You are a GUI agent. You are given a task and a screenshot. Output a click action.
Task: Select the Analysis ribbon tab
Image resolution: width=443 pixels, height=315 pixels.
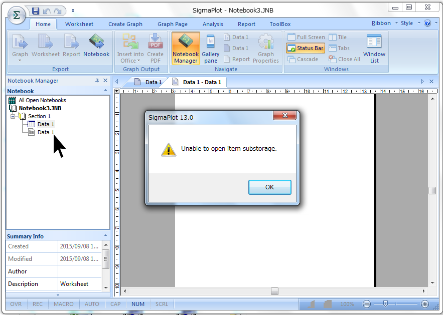pos(213,24)
